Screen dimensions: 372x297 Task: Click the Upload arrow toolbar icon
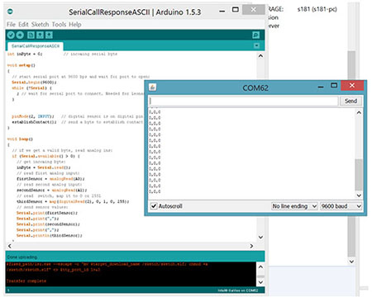click(x=20, y=35)
